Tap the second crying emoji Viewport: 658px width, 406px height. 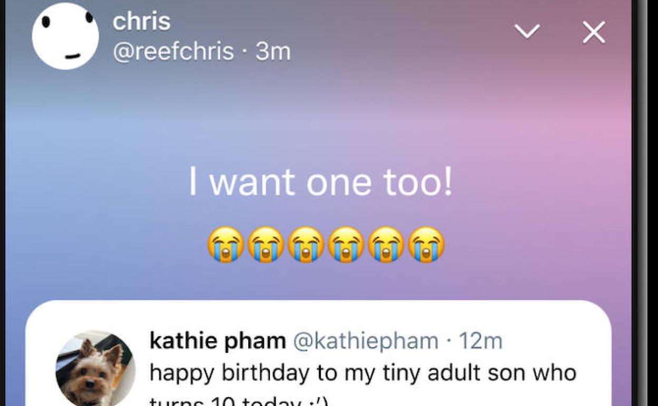click(266, 245)
